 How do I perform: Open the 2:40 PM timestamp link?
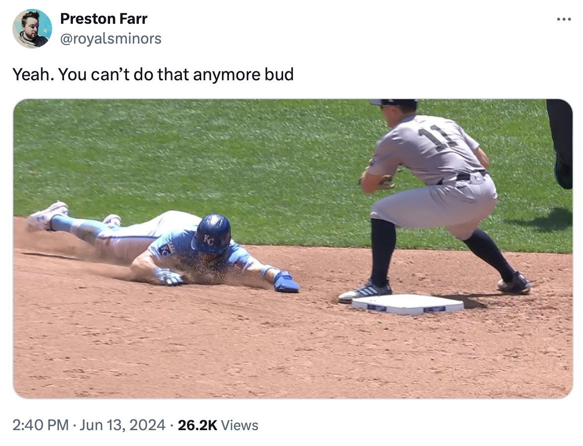tap(40, 425)
